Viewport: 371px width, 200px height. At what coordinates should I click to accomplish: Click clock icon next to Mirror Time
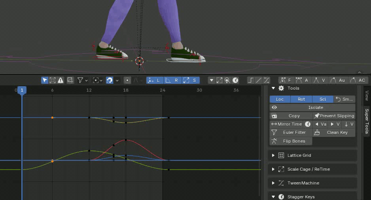308,124
